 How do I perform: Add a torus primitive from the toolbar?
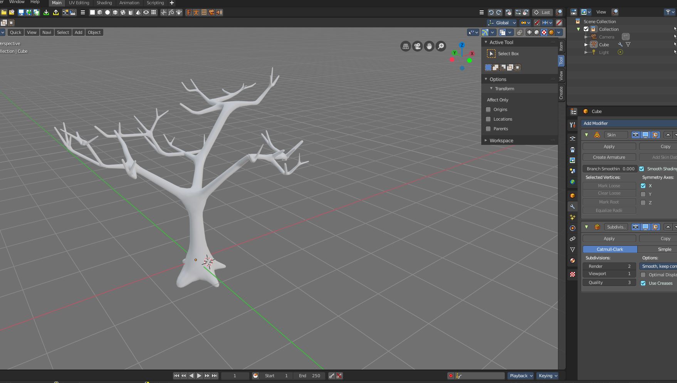[146, 12]
